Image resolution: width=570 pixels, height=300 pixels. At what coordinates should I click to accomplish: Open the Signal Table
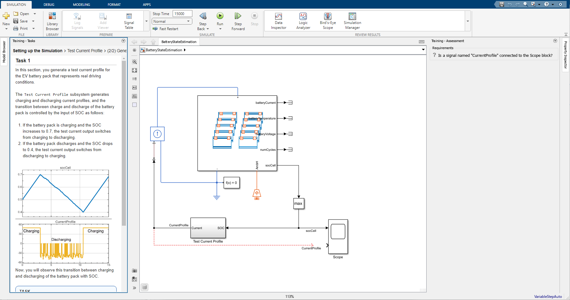coord(129,21)
